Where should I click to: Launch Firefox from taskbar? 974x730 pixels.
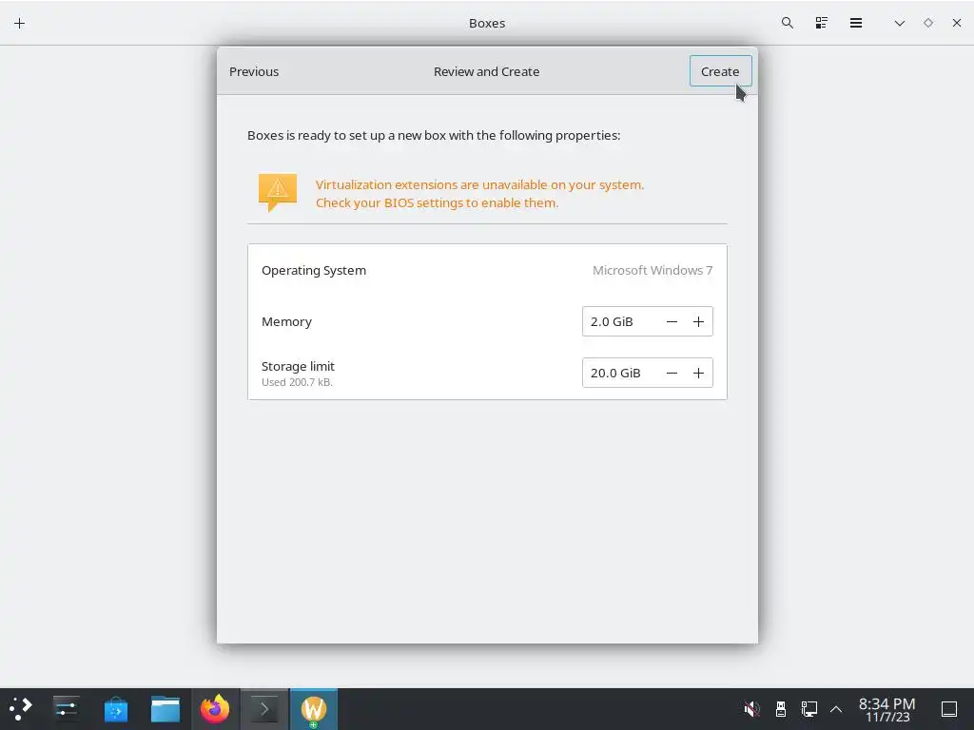215,708
